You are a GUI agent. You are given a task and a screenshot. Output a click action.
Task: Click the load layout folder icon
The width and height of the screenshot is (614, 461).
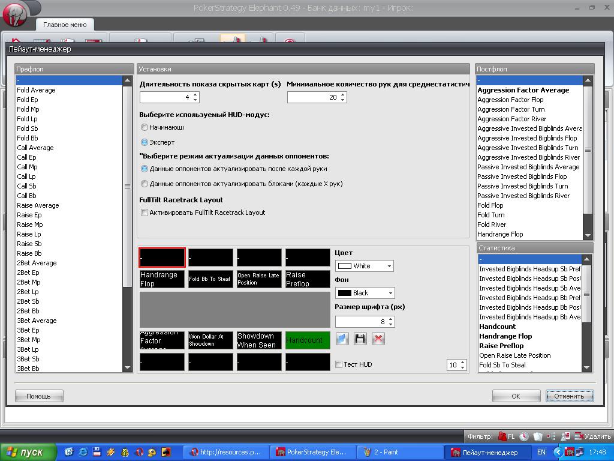342,339
